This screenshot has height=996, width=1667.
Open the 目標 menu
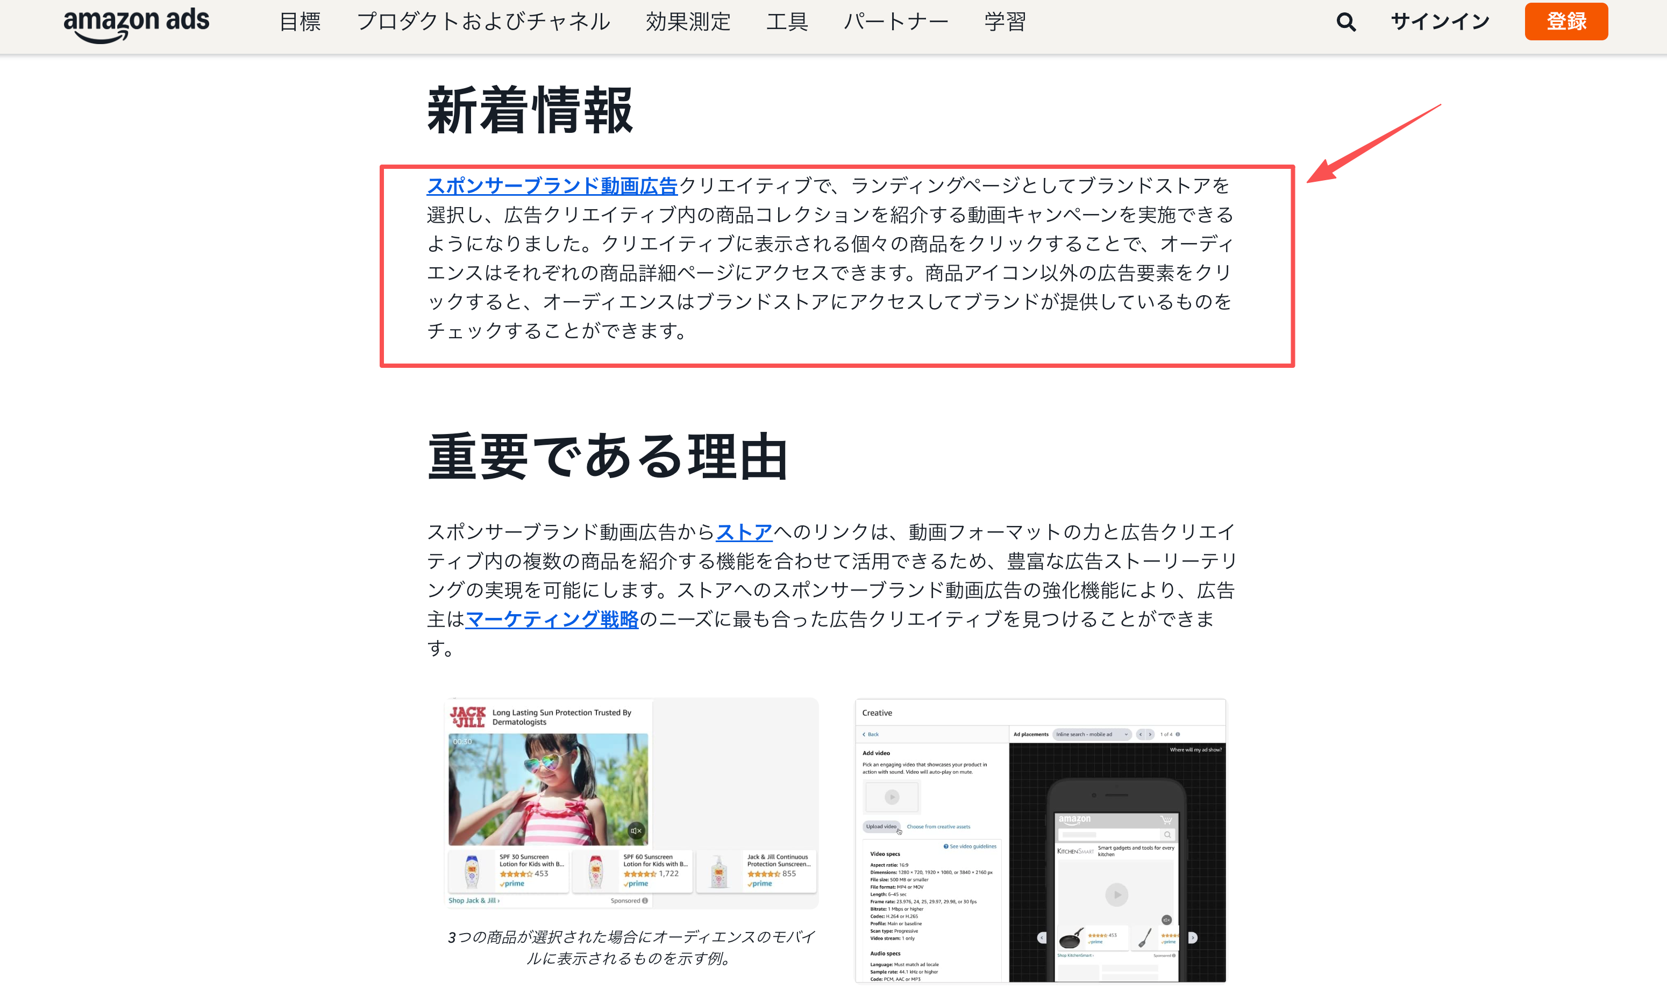[x=300, y=22]
